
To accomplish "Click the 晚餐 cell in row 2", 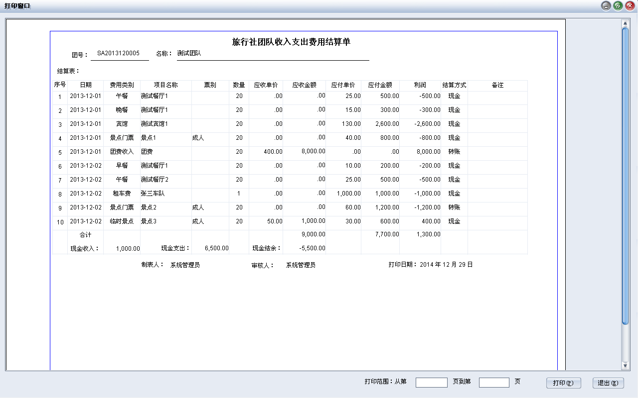I will click(122, 110).
